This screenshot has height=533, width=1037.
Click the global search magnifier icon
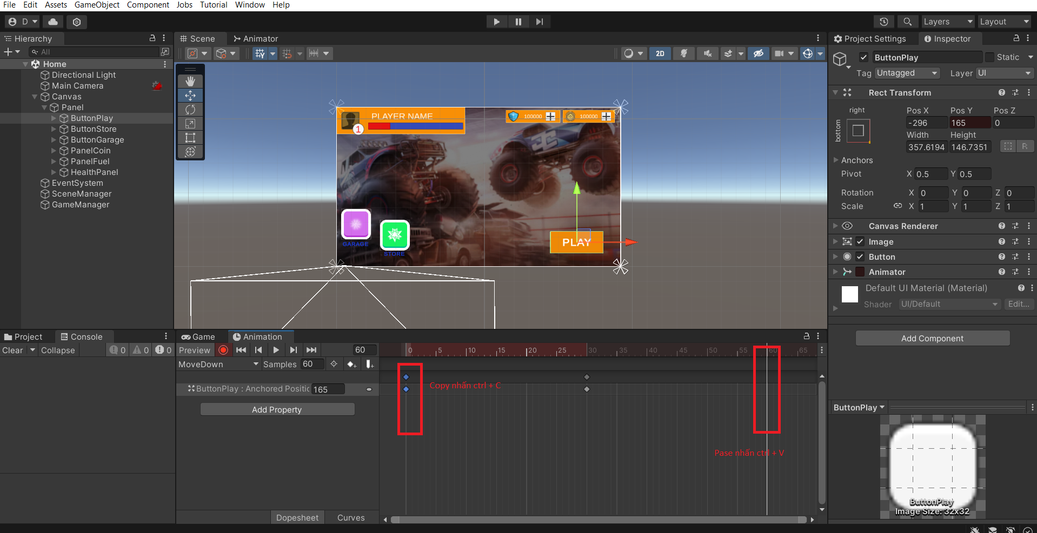coord(907,22)
